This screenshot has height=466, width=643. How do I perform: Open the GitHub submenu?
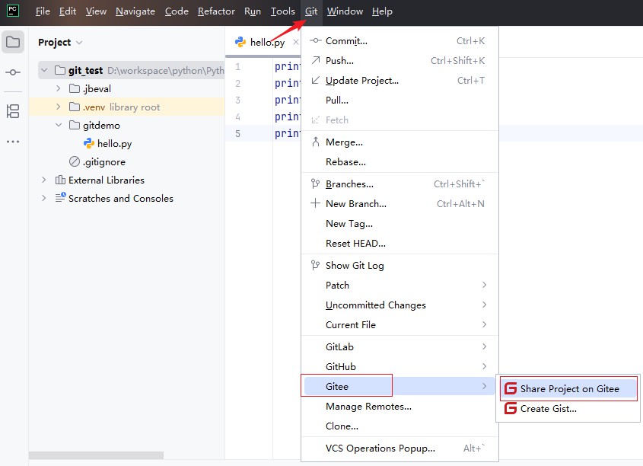click(399, 367)
